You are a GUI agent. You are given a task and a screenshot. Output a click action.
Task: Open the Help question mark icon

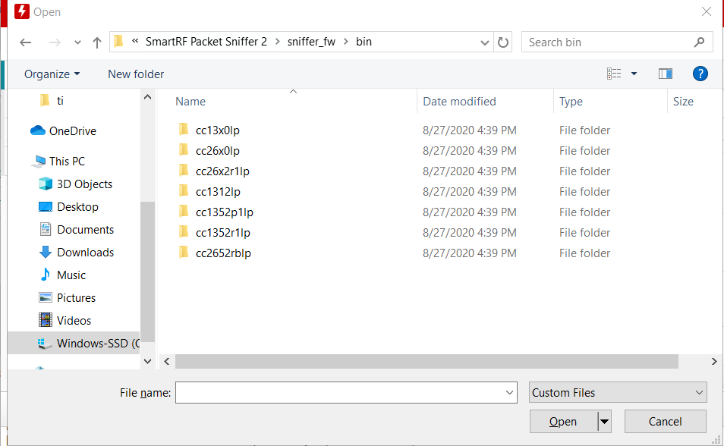(x=700, y=74)
